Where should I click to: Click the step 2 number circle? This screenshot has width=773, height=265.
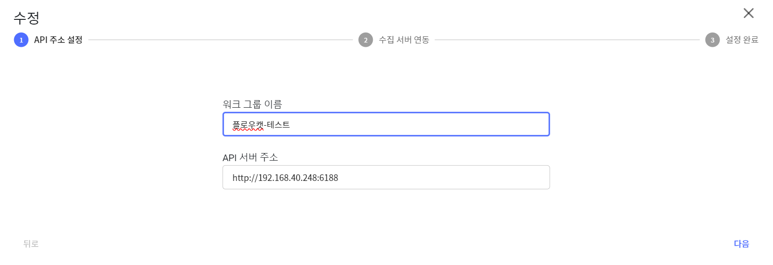[x=366, y=40]
